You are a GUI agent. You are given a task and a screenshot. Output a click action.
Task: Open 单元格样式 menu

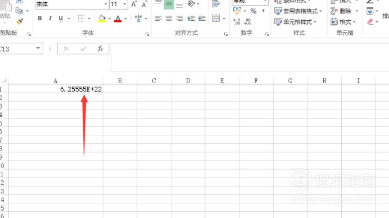(295, 22)
